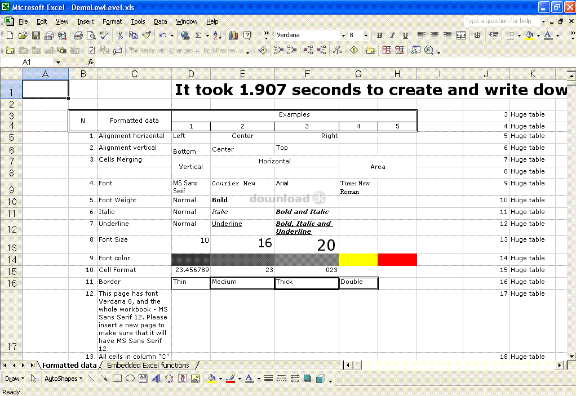Go to first sheet tab navigation arrow
576x396 pixels.
[x=5, y=365]
